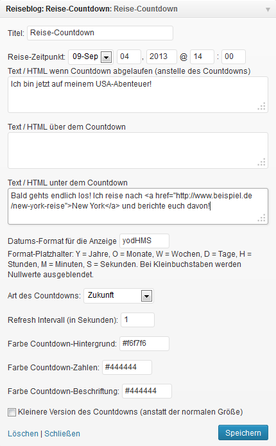The image size is (276, 446).
Task: Open the month dropdown showing 09-Sep
Action: (x=91, y=57)
